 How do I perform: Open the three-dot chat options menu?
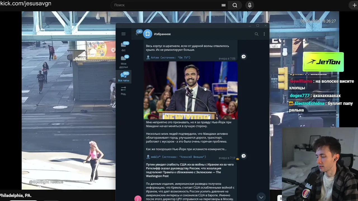(x=264, y=34)
